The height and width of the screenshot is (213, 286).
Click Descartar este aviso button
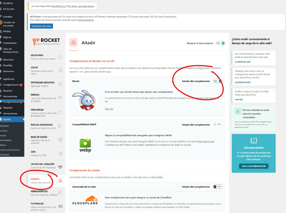[41, 26]
